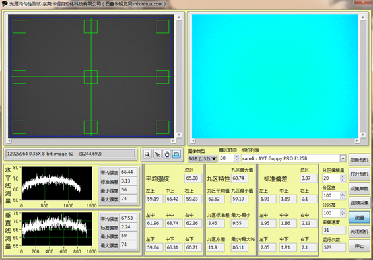373x260 pixels.
Task: Click the vertical line intensity graph
Action: 57,229
